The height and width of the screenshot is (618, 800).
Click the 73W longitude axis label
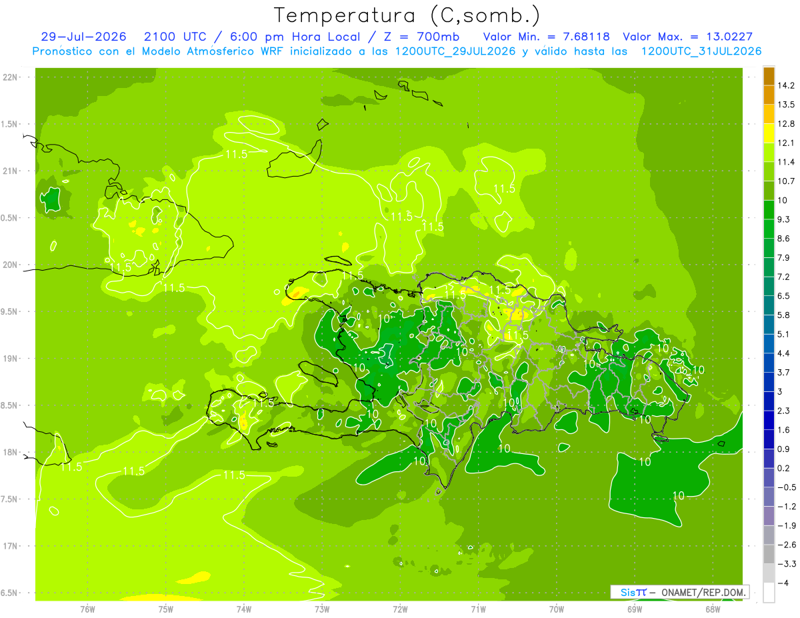coord(322,609)
